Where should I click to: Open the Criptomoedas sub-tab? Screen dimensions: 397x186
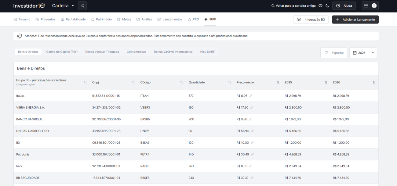(x=136, y=52)
